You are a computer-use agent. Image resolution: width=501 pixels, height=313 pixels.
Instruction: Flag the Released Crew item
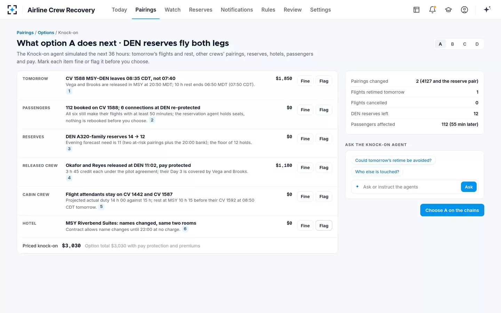pos(324,168)
